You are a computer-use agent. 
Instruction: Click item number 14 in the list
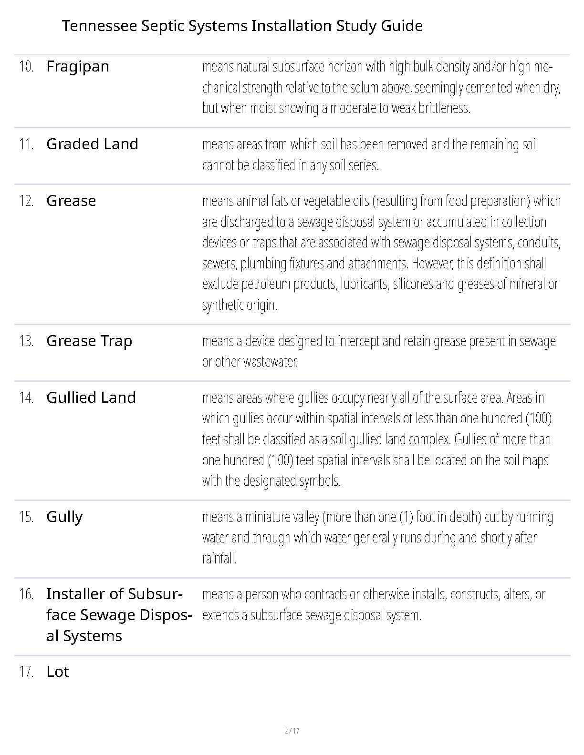tap(26, 398)
